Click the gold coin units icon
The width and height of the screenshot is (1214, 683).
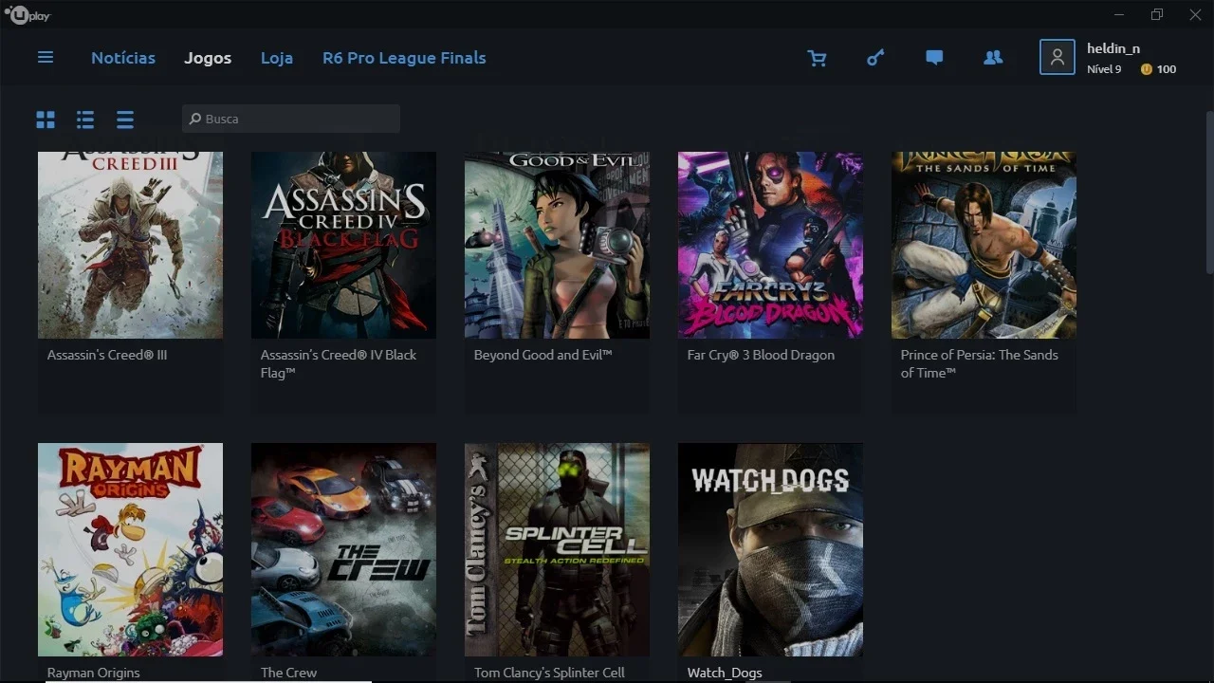(x=1146, y=69)
